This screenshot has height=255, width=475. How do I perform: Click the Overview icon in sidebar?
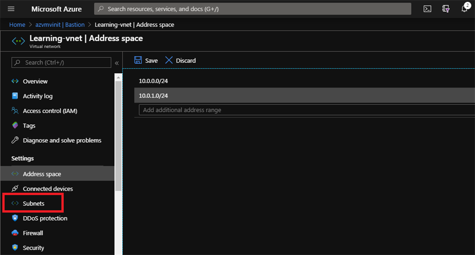pyautogui.click(x=15, y=81)
